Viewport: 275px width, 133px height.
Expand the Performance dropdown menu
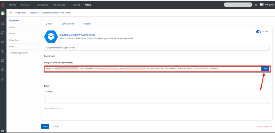point(60,5)
